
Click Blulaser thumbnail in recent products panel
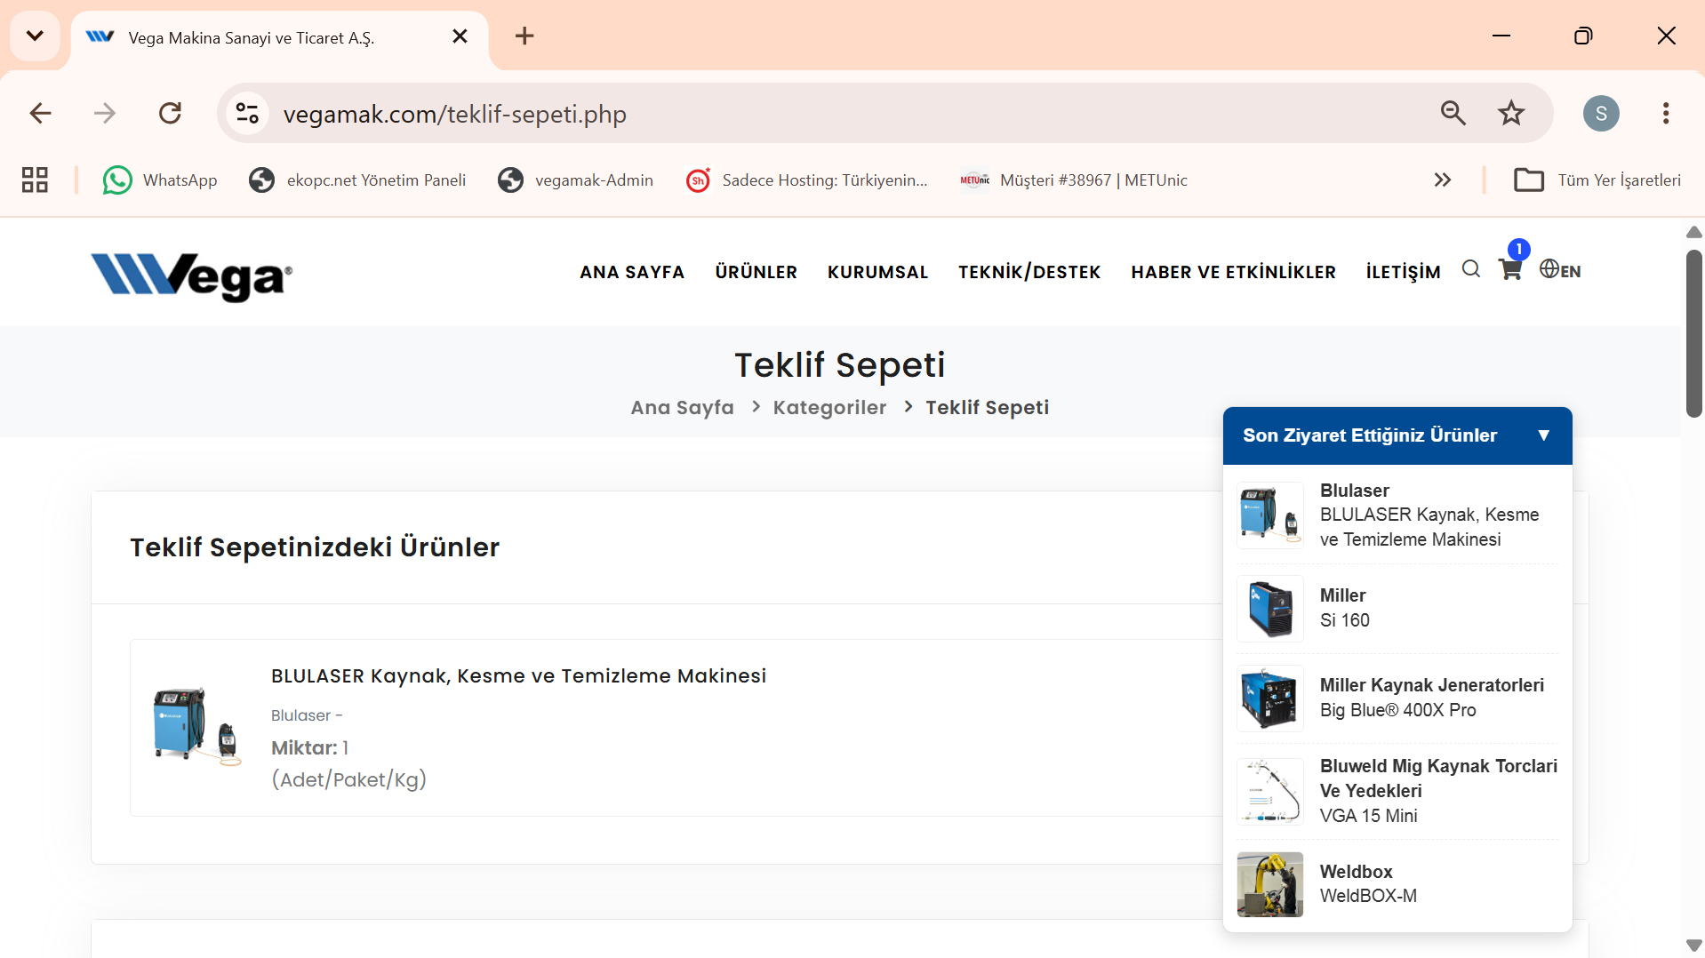click(x=1270, y=515)
